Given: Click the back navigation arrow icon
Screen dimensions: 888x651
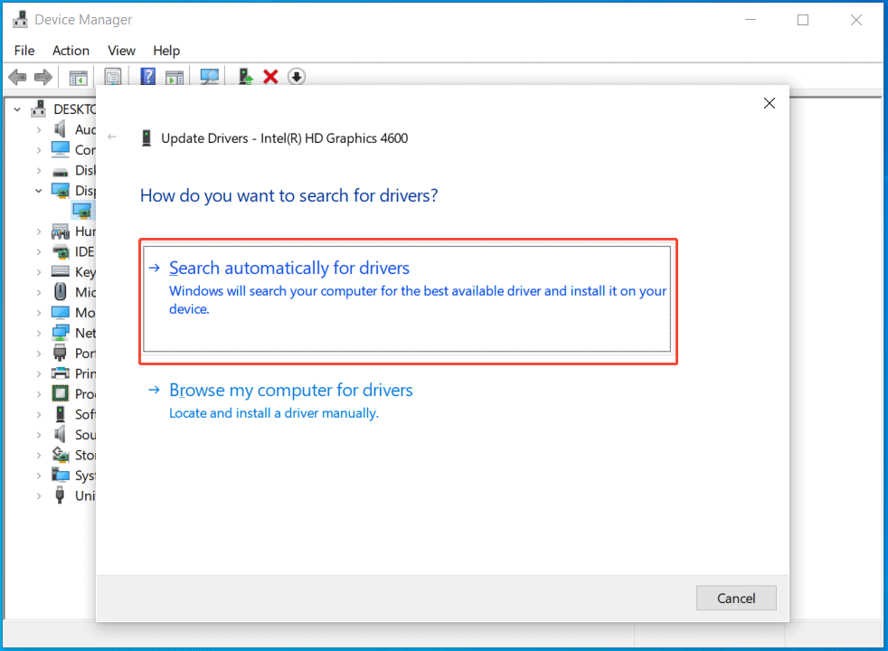Looking at the screenshot, I should [x=16, y=76].
